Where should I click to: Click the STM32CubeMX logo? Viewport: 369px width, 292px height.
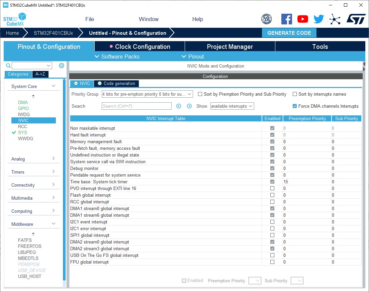pos(15,19)
